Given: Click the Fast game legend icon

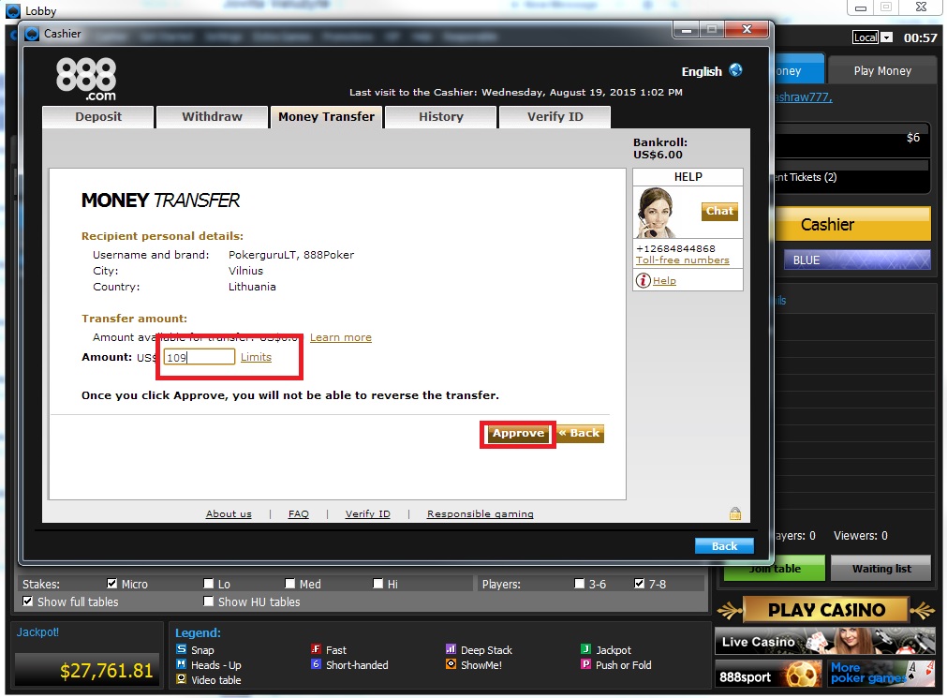Looking at the screenshot, I should (x=316, y=649).
